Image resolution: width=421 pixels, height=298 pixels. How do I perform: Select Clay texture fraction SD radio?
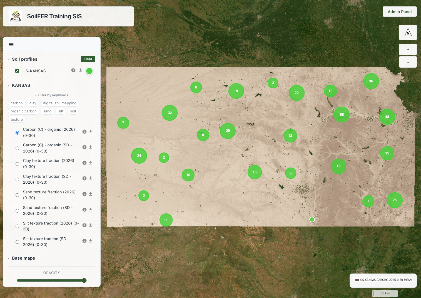18,179
